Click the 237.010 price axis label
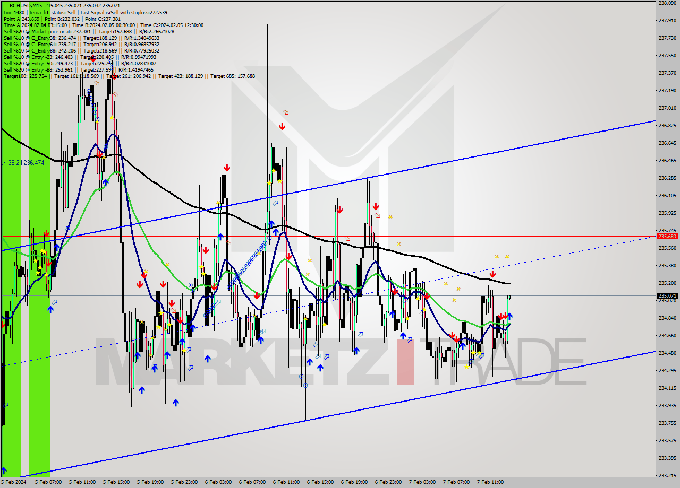 click(x=667, y=108)
